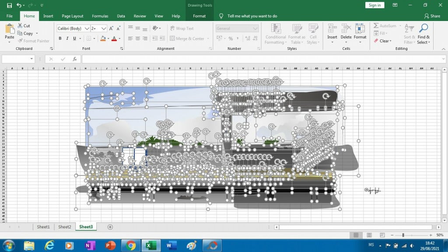Switch to the Sheet1 worksheet tab
448x252 pixels.
43,227
